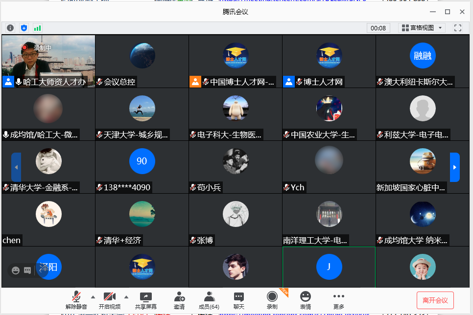Minimize the 腾讯会议 window
The width and height of the screenshot is (473, 315).
(x=433, y=12)
